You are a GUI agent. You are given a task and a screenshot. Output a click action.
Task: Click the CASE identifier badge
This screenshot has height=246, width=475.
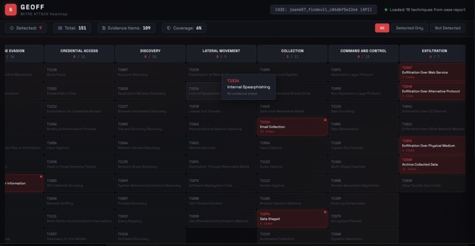coord(324,9)
